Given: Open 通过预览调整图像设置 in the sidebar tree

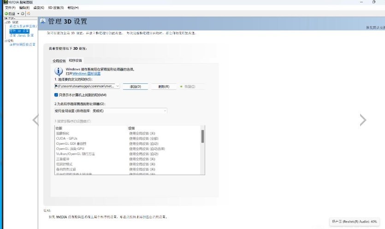Looking at the screenshot, I should click(23, 26).
